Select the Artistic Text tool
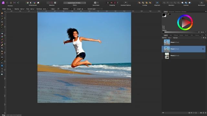This screenshot has height=116, width=207. click(x=2, y=69)
